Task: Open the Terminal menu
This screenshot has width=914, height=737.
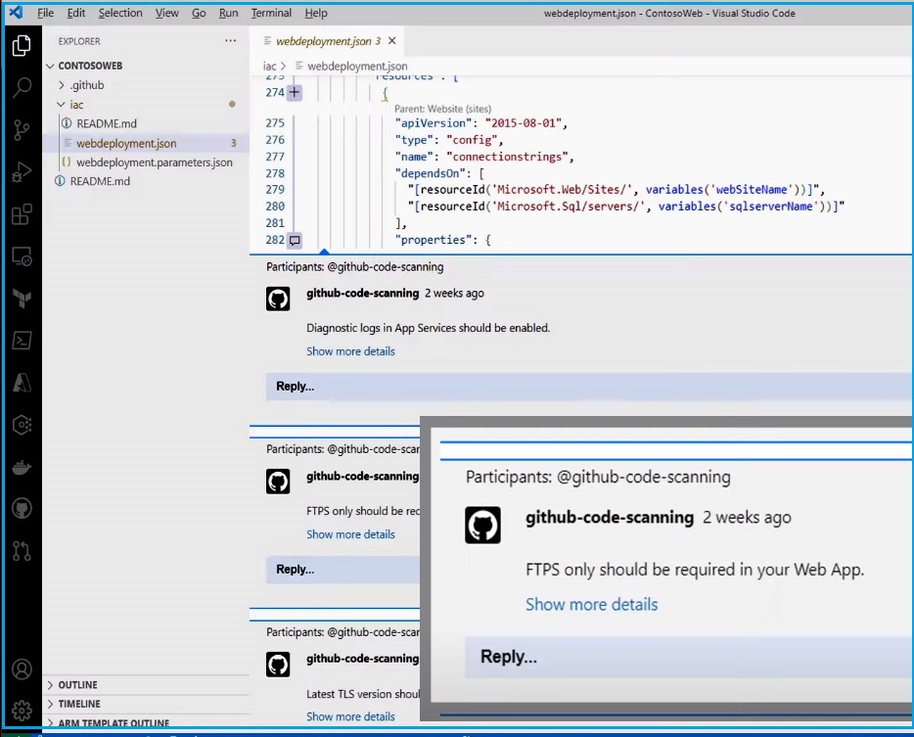Action: coord(271,13)
